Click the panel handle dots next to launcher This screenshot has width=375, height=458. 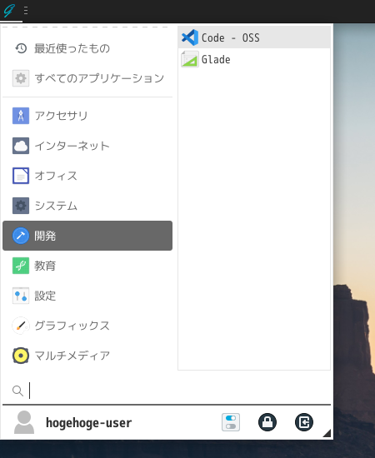pos(26,11)
